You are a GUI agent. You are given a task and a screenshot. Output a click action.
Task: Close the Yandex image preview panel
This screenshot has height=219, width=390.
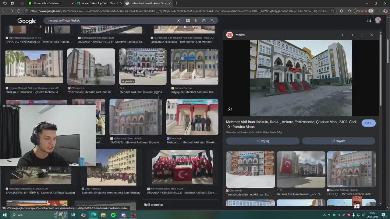pyautogui.click(x=372, y=35)
